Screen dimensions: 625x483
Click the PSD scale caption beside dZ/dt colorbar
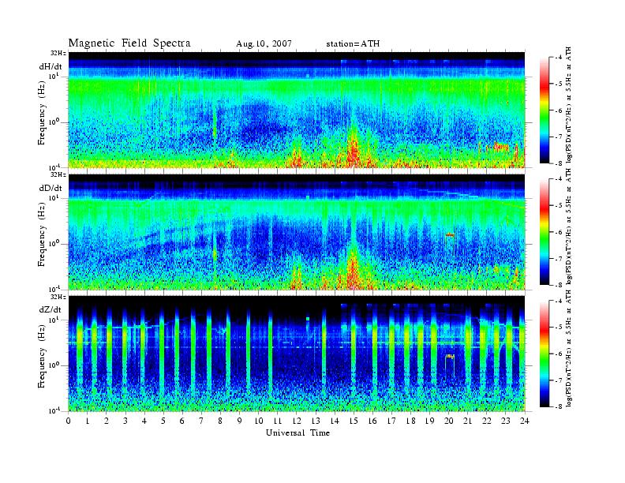568,349
